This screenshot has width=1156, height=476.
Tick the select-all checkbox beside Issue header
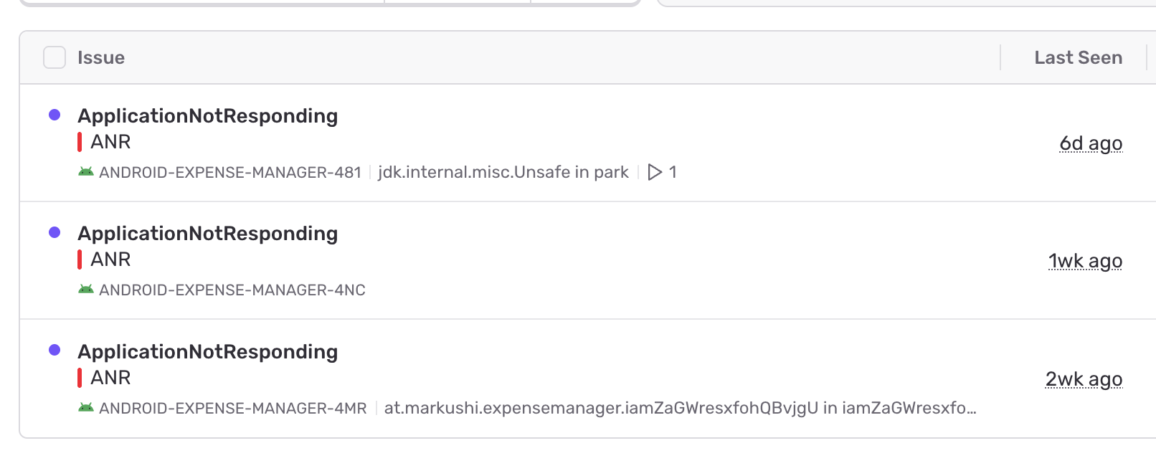[55, 57]
